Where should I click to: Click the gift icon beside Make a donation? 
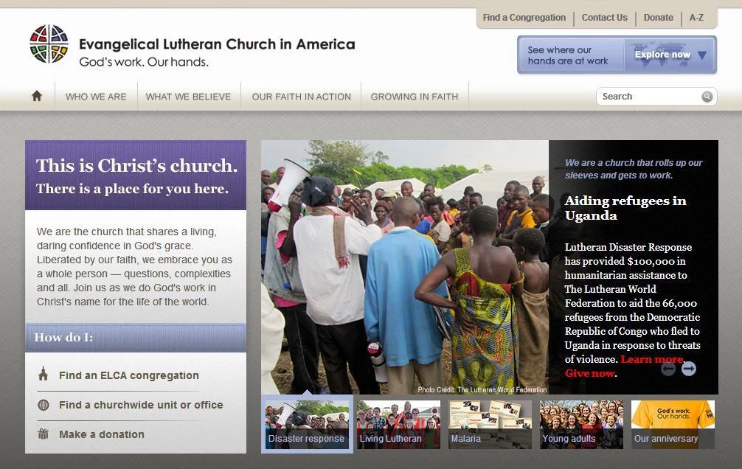(43, 434)
